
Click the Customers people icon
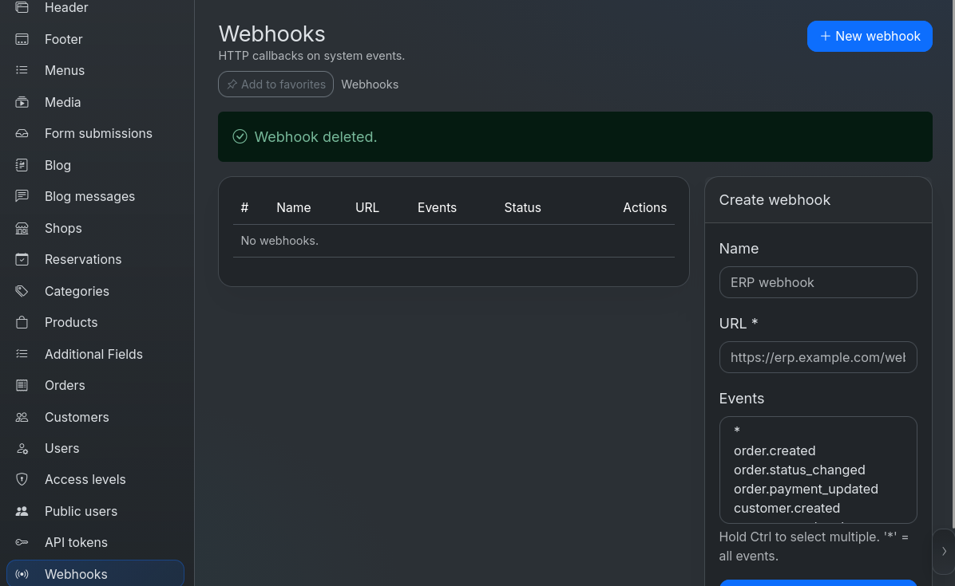[22, 417]
